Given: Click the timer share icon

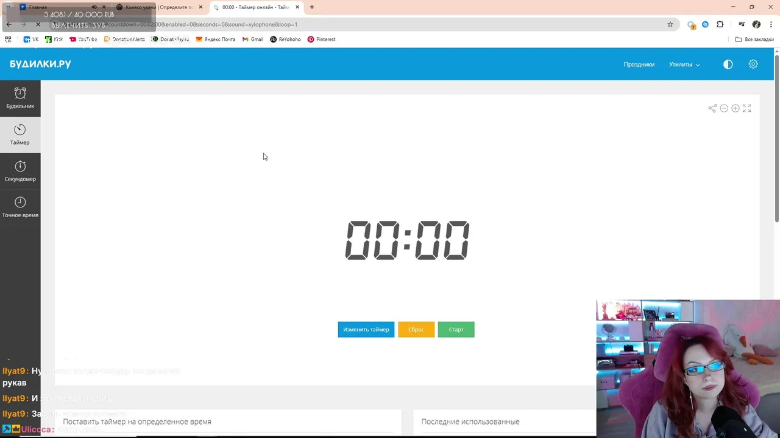Looking at the screenshot, I should 712,108.
